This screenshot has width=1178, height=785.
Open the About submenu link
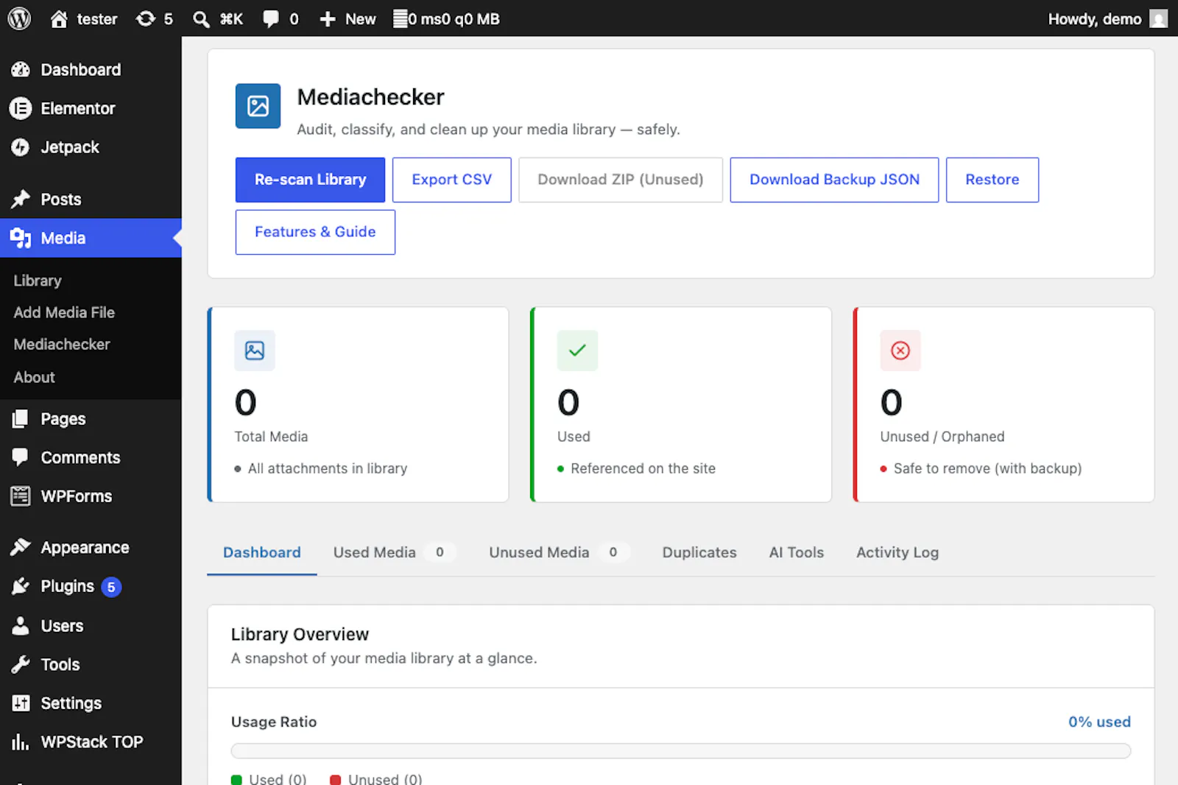(x=35, y=377)
